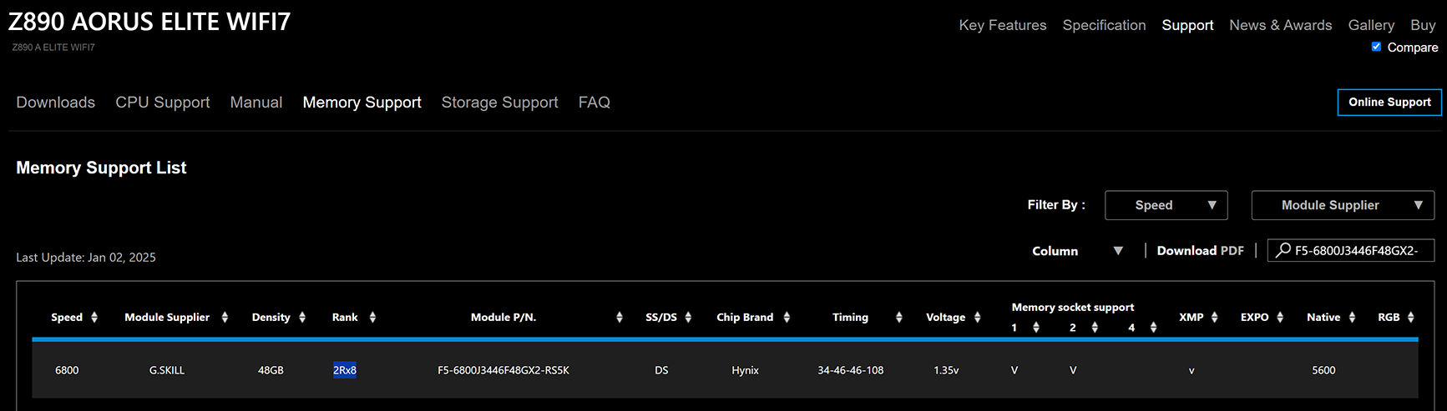Open the Speed filter dropdown
This screenshot has height=411, width=1447.
pyautogui.click(x=1166, y=205)
